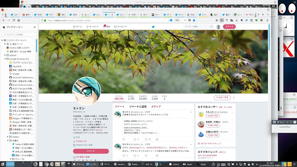Open the Firefox hamburger menu
This screenshot has width=297, height=167.
tap(267, 20)
